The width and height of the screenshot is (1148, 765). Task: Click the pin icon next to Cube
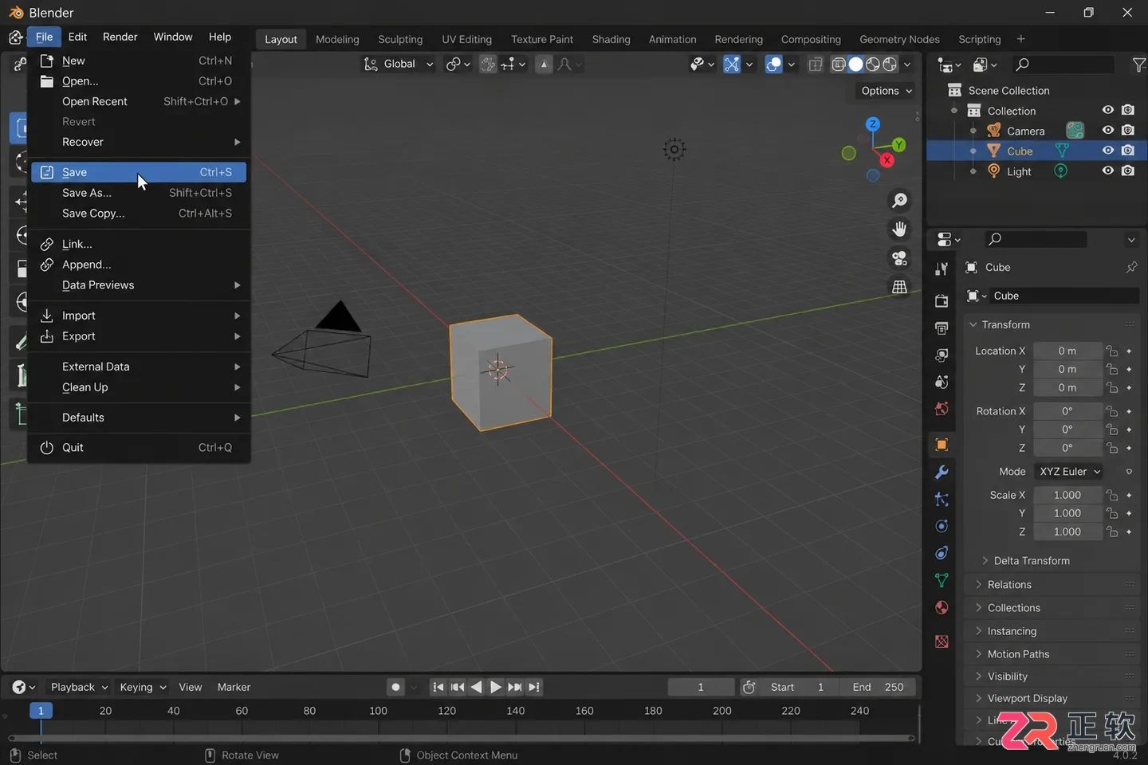[x=1131, y=267]
